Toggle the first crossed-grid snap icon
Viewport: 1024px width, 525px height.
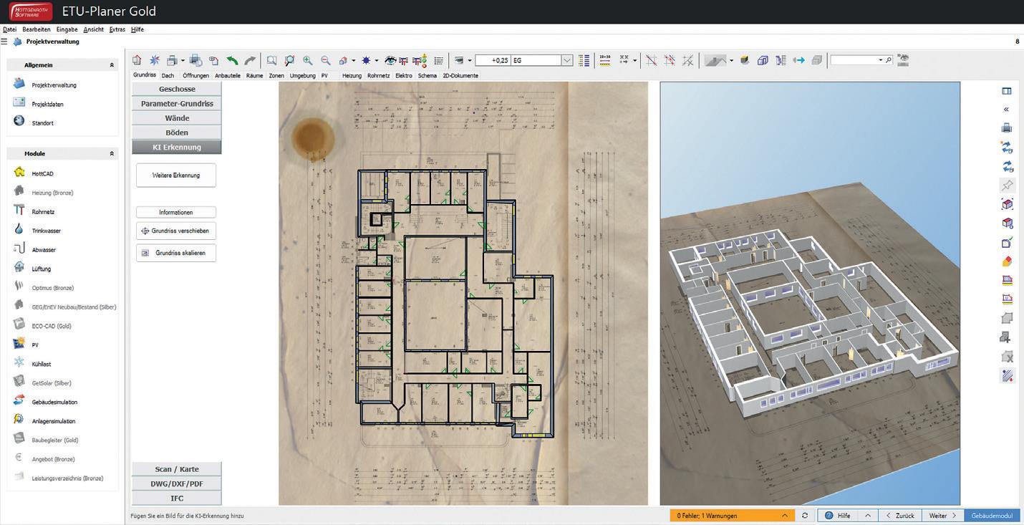[652, 61]
